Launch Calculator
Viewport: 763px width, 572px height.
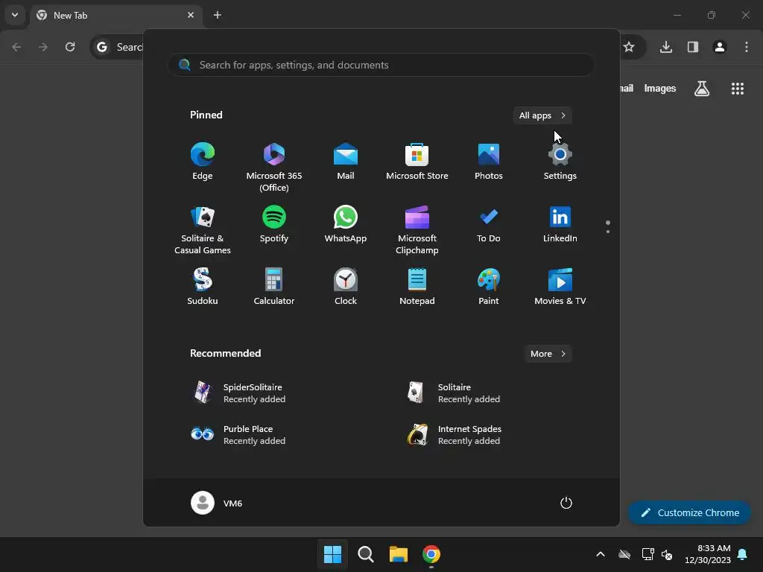[x=274, y=287]
